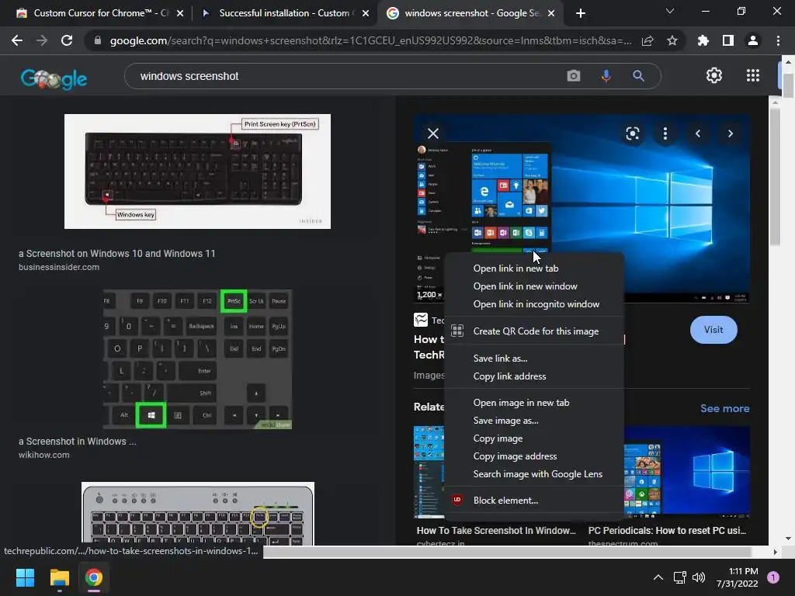Open the Google apps grid
This screenshot has height=596, width=795.
click(x=753, y=75)
